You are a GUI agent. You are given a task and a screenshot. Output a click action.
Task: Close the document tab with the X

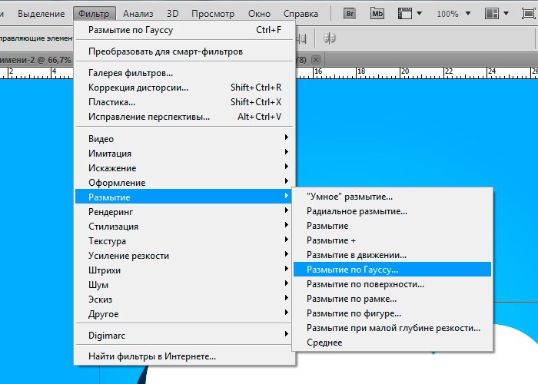pos(316,59)
